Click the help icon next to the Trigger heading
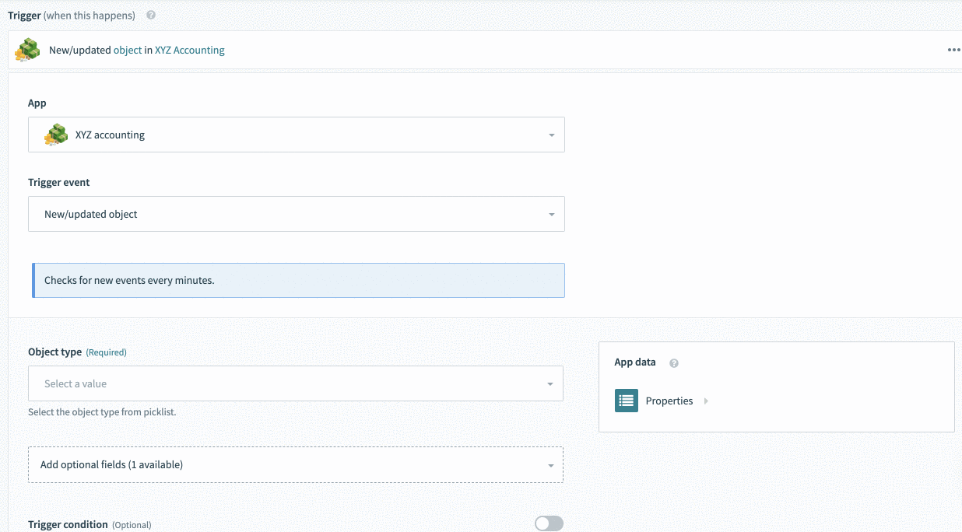 click(x=150, y=14)
